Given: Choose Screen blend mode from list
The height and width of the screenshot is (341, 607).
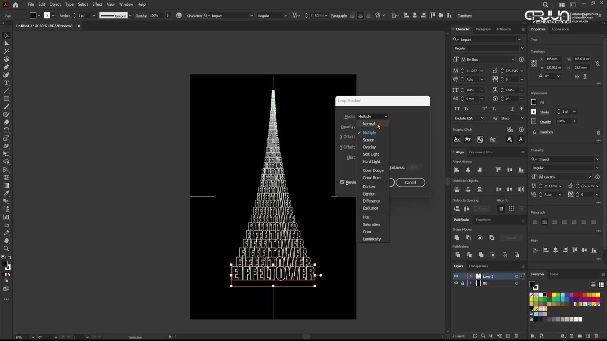Looking at the screenshot, I should (x=368, y=140).
